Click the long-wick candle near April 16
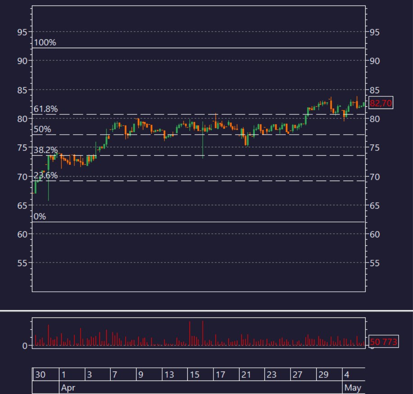Image resolution: width=413 pixels, height=394 pixels. (203, 140)
